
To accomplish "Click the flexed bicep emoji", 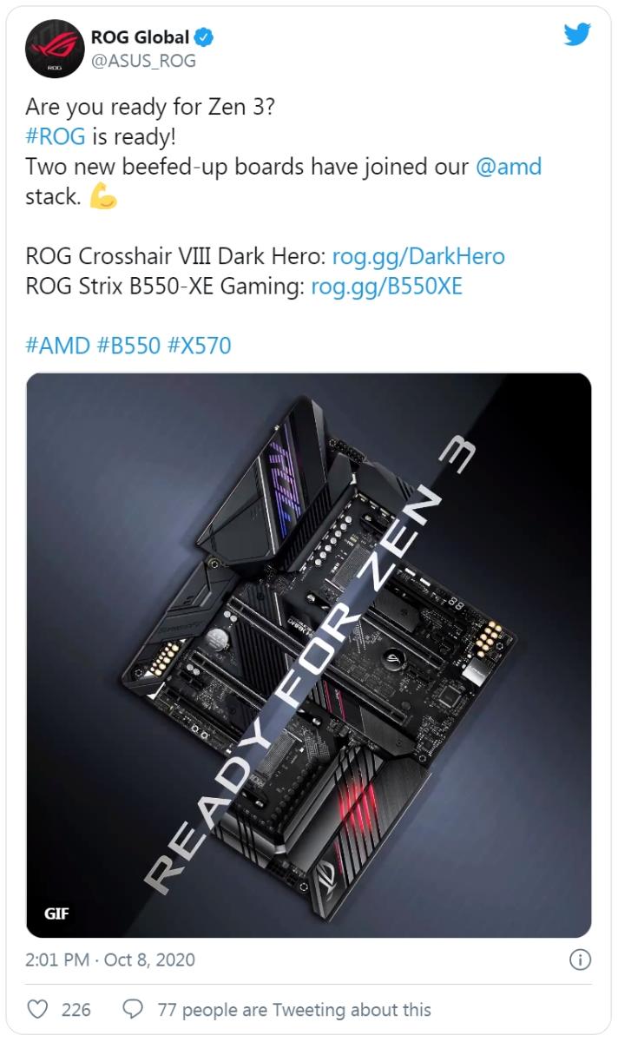I will (103, 197).
